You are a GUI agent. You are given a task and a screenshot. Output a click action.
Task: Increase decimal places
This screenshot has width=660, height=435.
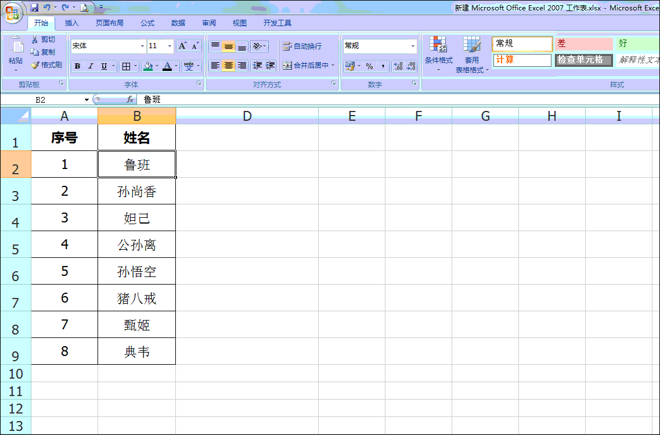(398, 66)
